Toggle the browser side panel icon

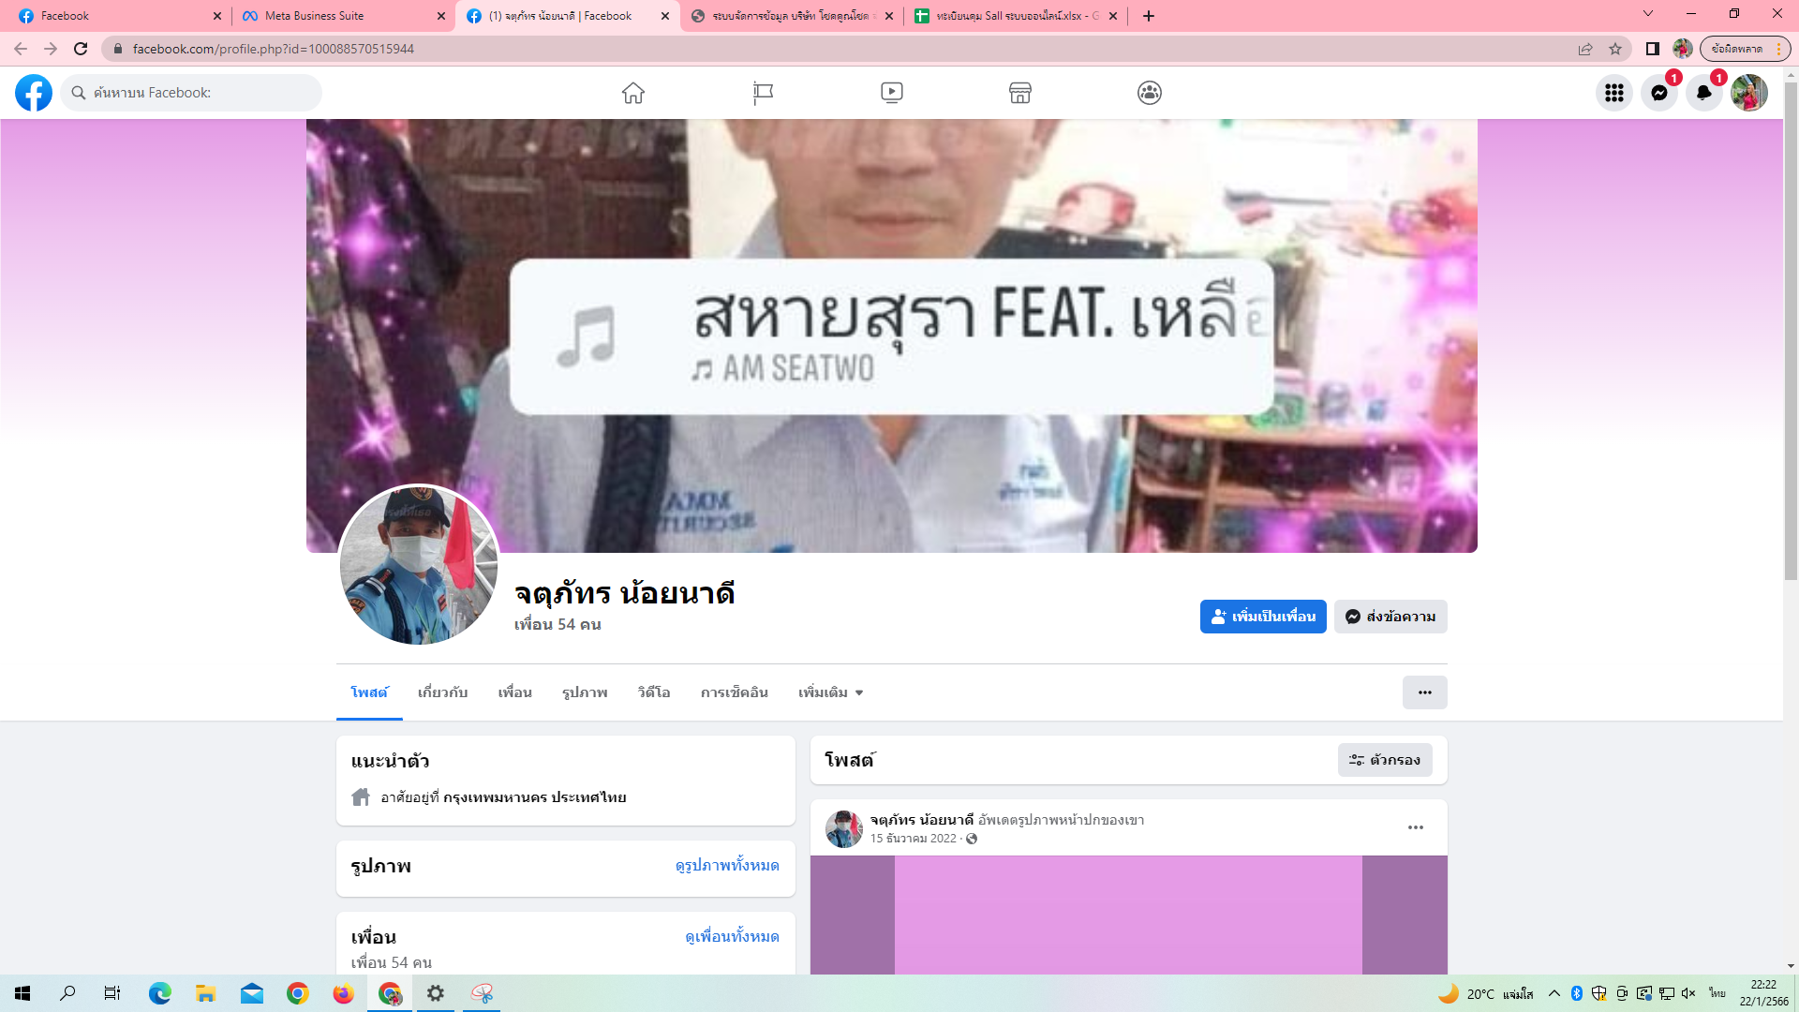(x=1653, y=49)
